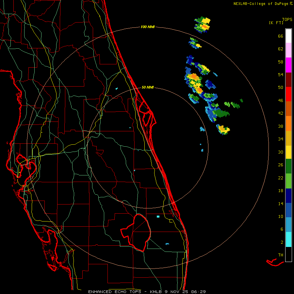
Task: Click the yellow 30 legend swatch
Action: [x=288, y=152]
